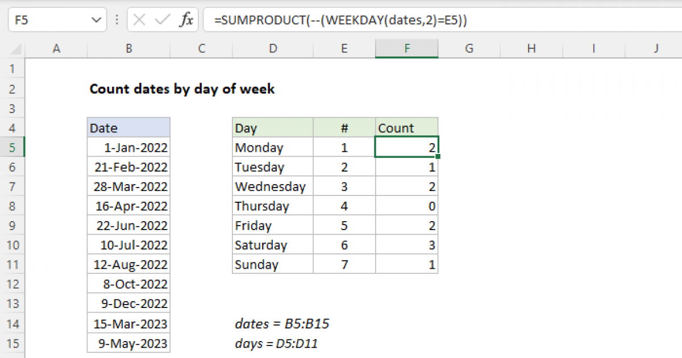Image resolution: width=682 pixels, height=358 pixels.
Task: Select row 5 header
Action: click(13, 147)
